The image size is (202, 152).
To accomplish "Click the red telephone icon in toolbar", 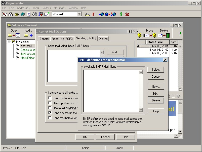I will click(x=127, y=14).
